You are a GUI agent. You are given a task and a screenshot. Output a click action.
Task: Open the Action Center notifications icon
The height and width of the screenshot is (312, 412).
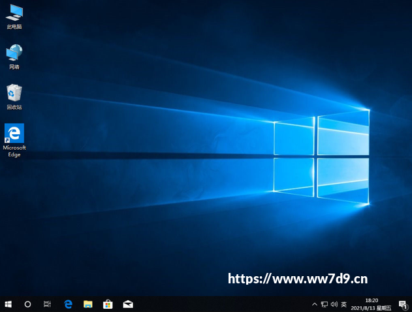403,305
